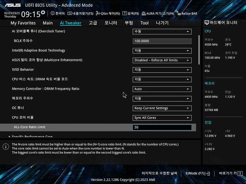Viewport: 246px width, 184px height.
Task: Open the OC Tuner Keep Current Settings dropdown
Action: 162,108
